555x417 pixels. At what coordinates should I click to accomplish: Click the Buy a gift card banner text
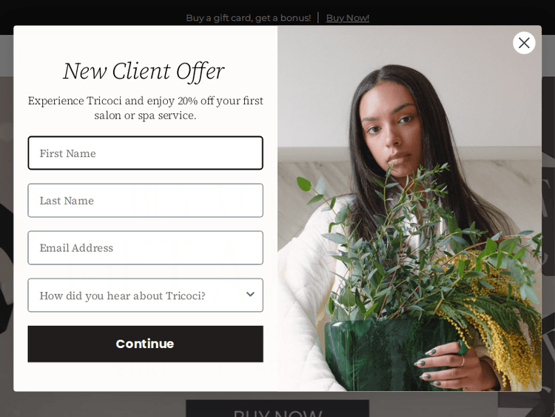pos(248,18)
